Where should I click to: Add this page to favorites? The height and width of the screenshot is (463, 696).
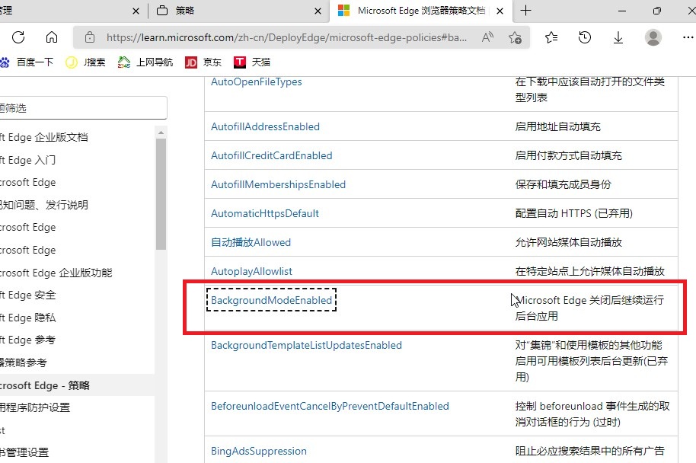tap(515, 37)
